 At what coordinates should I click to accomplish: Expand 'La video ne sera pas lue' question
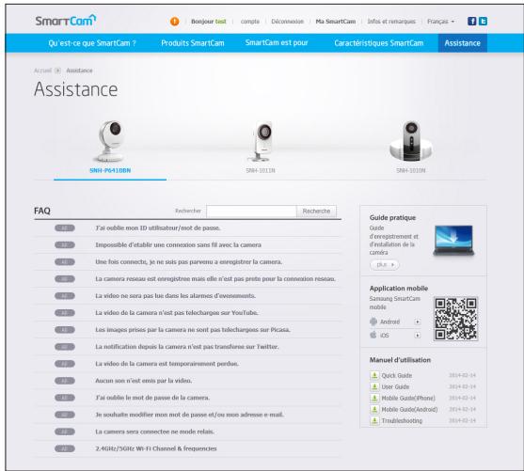tap(175, 296)
